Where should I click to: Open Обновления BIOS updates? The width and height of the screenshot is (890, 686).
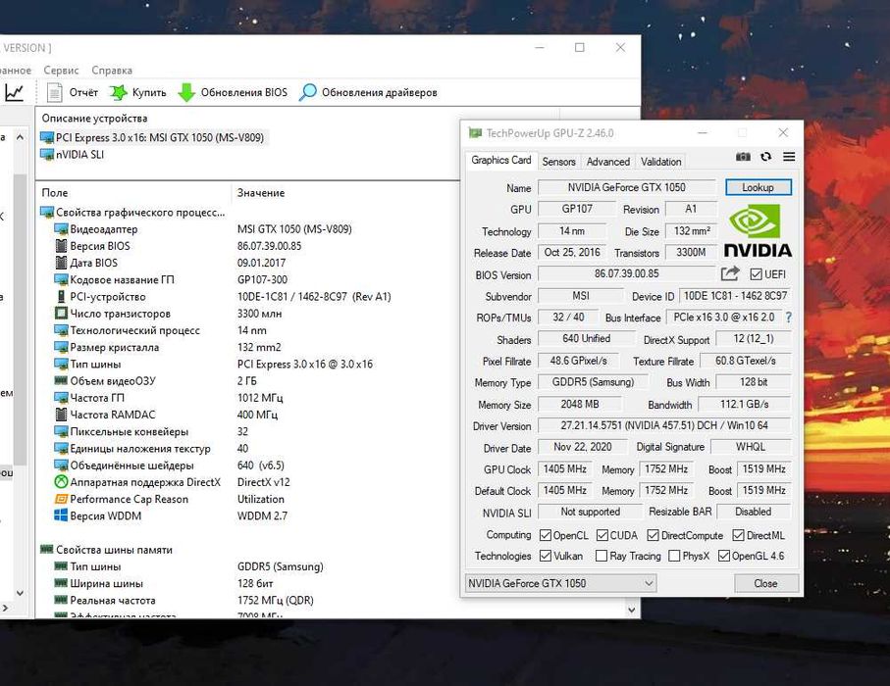[x=233, y=92]
